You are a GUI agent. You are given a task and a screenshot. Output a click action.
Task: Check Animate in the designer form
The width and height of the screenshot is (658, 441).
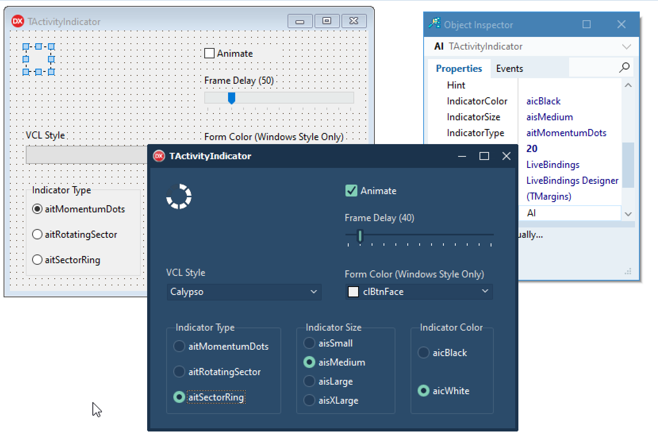click(x=209, y=53)
